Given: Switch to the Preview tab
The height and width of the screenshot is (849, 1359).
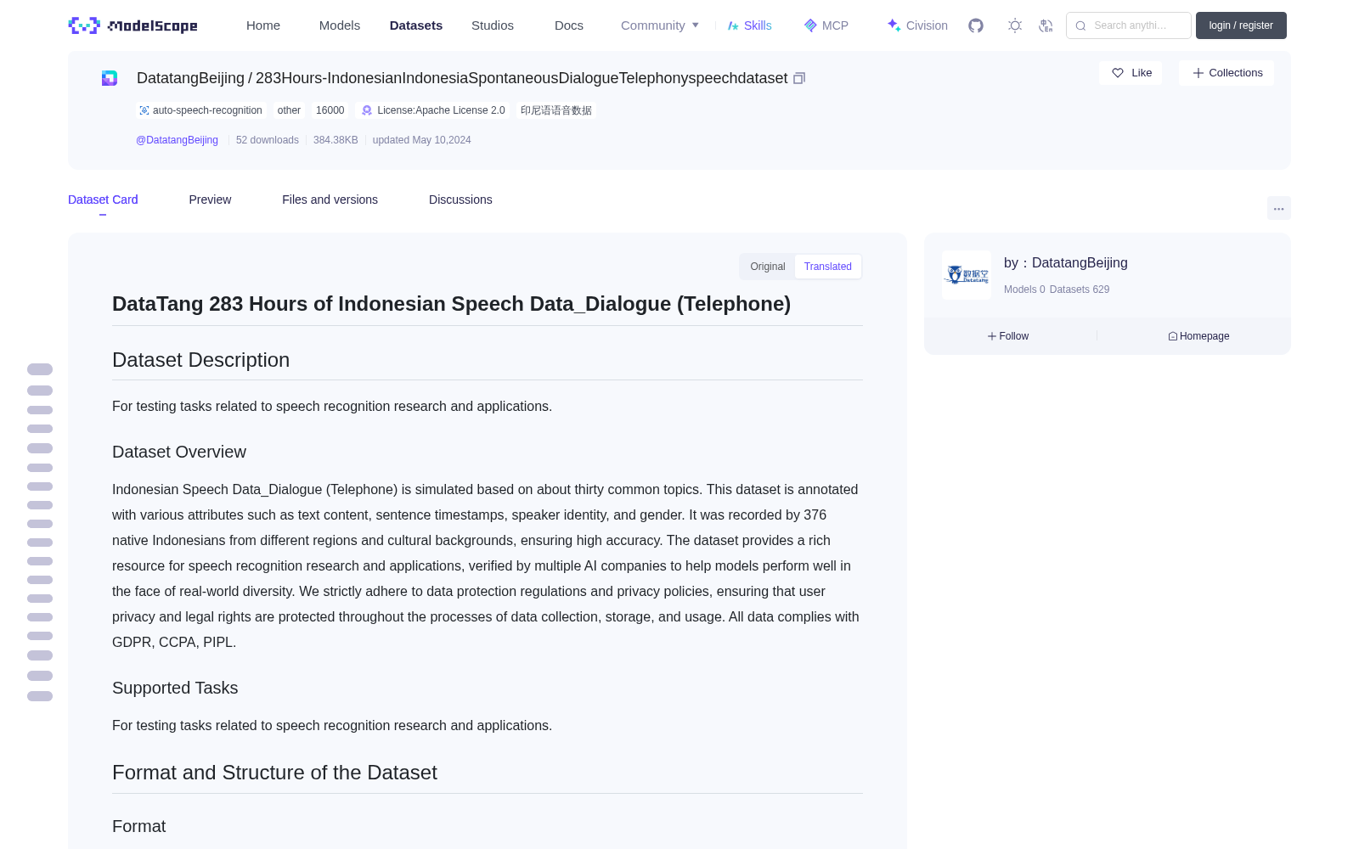Looking at the screenshot, I should pos(210,200).
